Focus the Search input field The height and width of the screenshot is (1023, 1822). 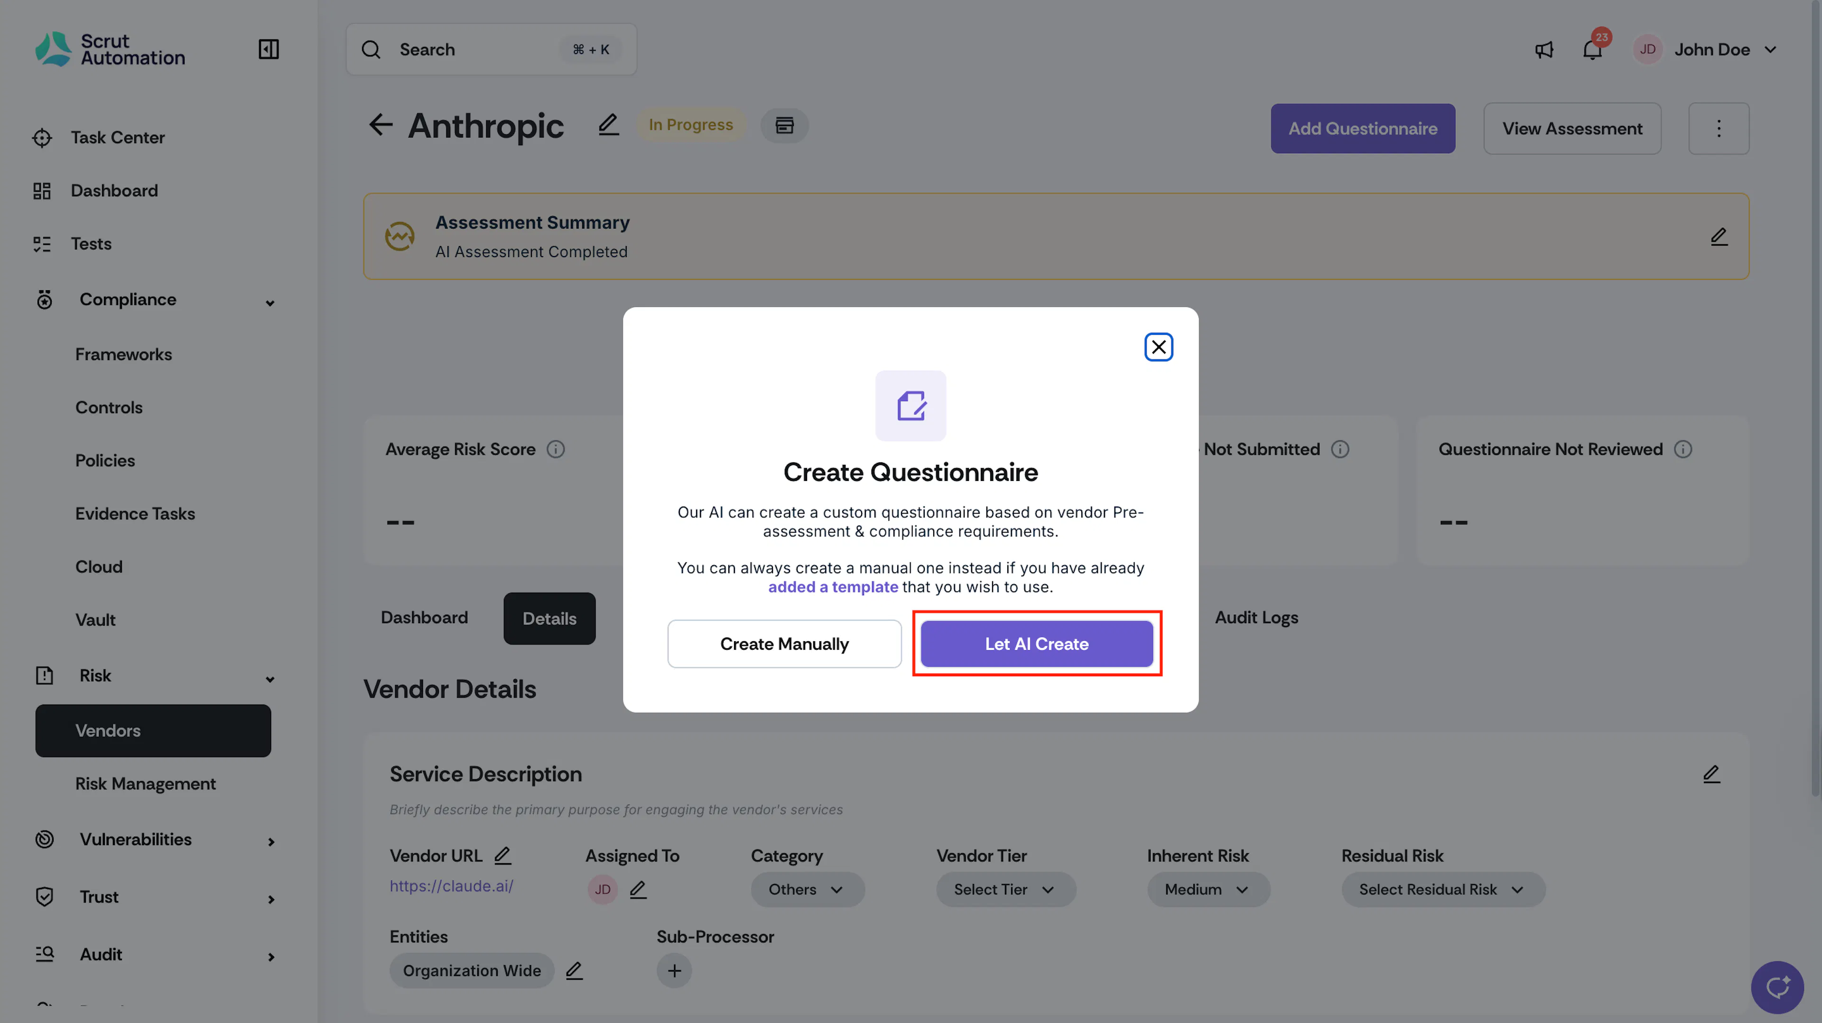pyautogui.click(x=491, y=49)
